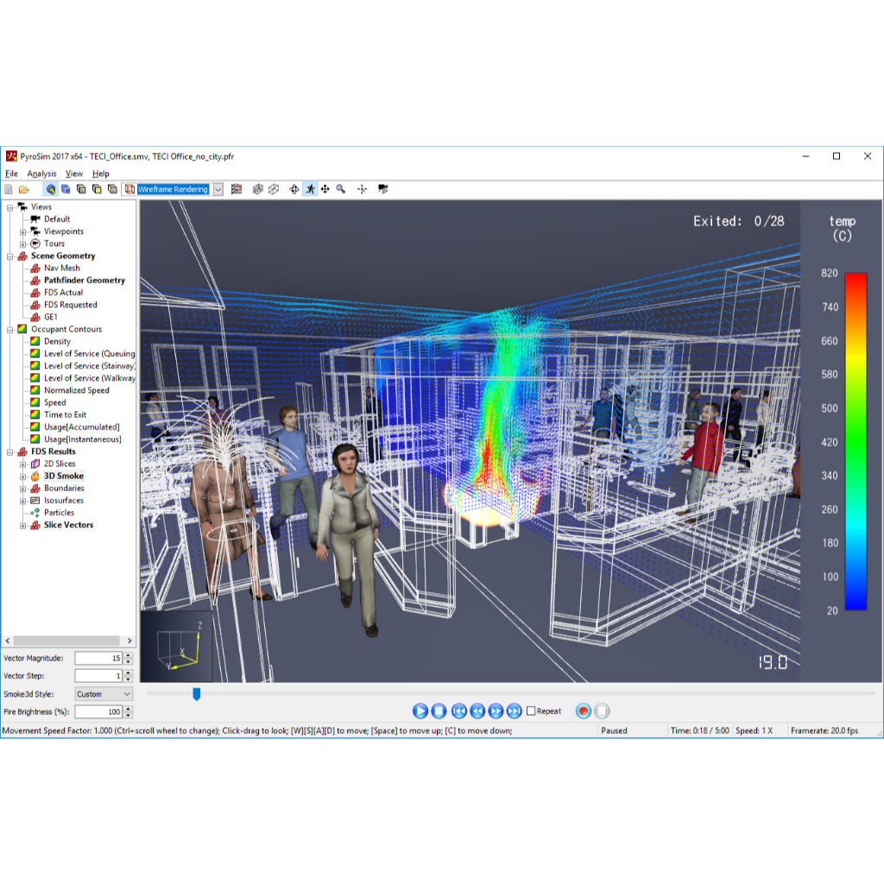
Task: Click the Vector Magnitude input field
Action: point(98,658)
